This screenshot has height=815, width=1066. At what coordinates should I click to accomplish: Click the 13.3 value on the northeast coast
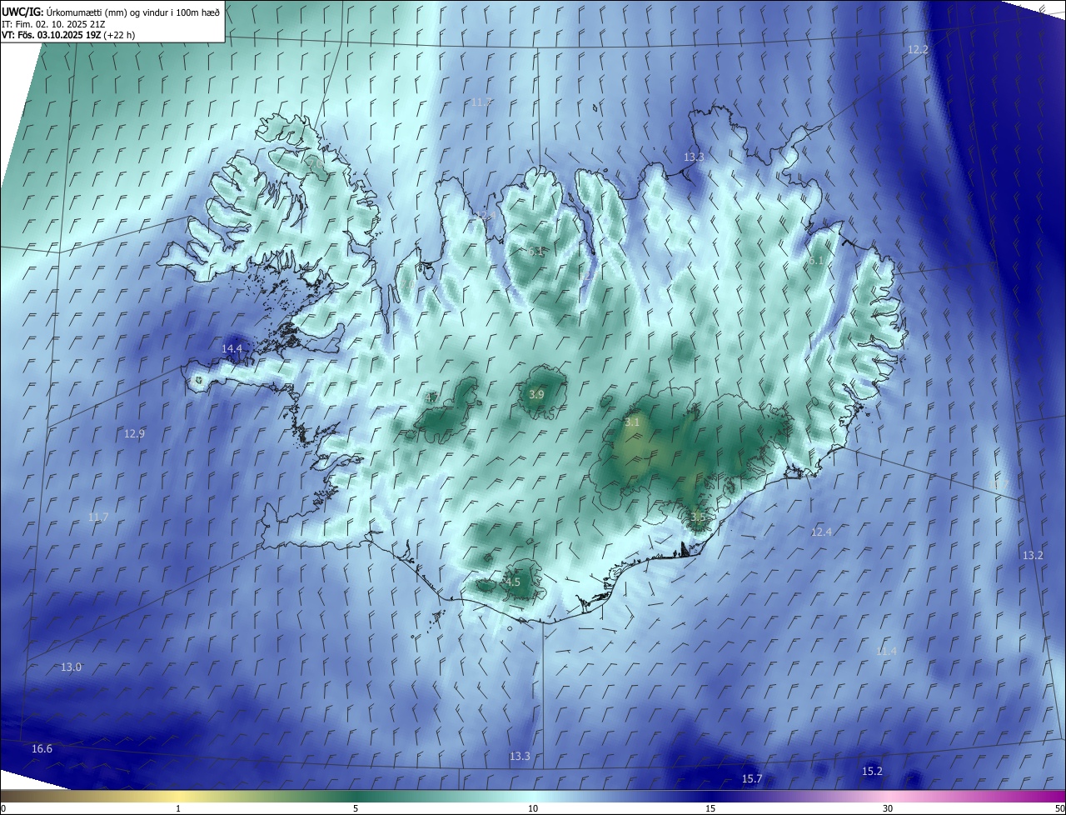[694, 157]
